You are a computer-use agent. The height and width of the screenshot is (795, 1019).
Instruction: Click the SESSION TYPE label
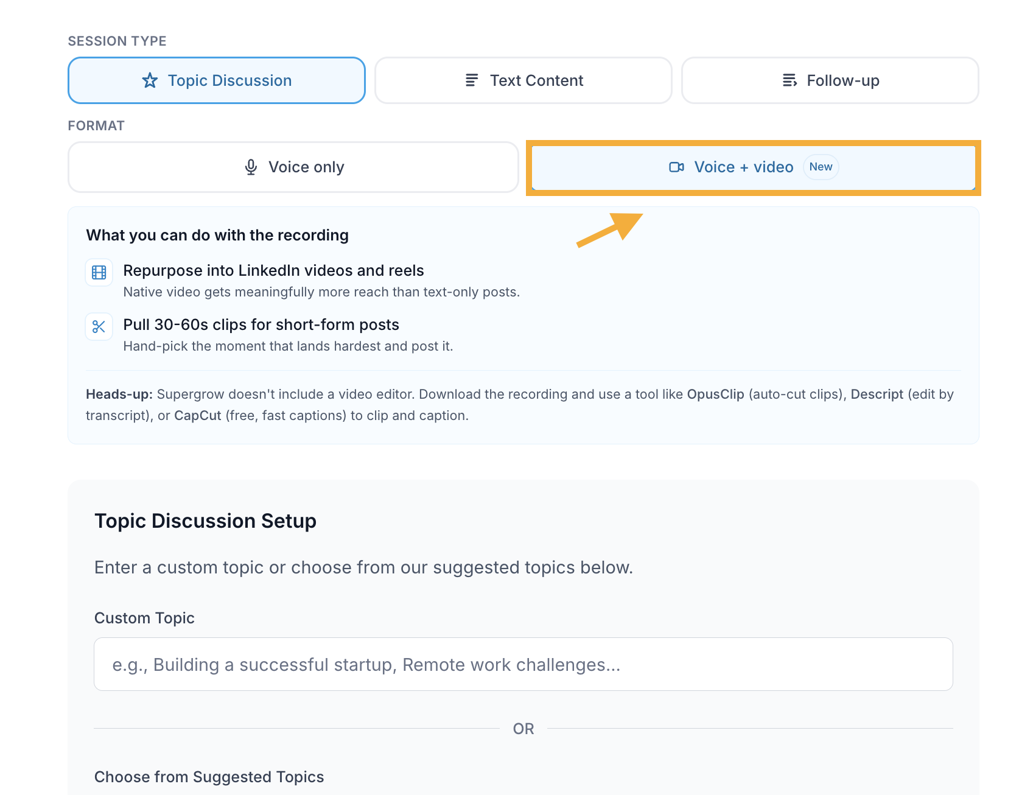117,41
